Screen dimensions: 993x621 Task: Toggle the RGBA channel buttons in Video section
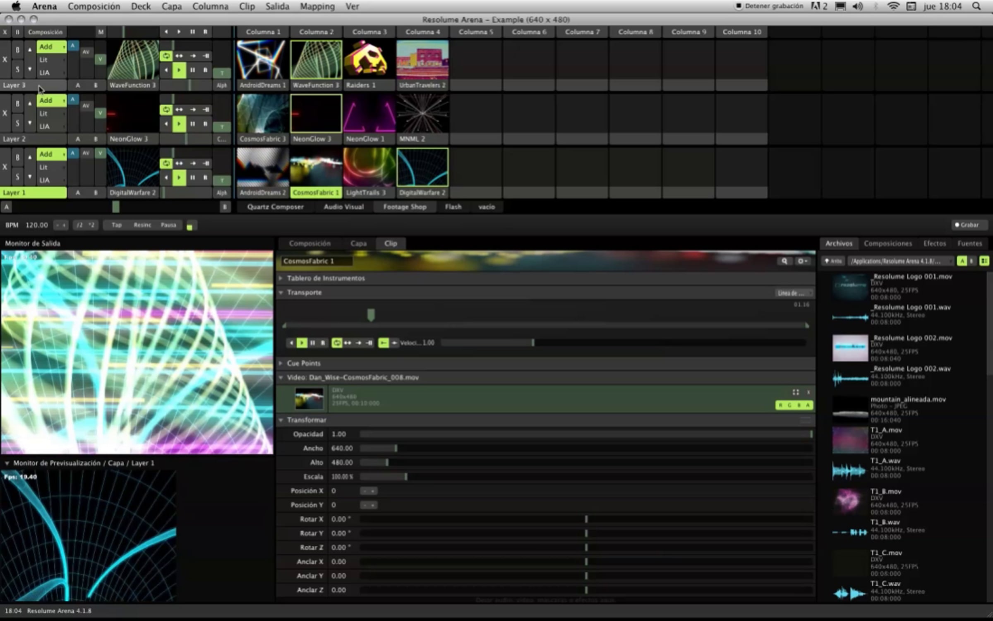coord(794,405)
